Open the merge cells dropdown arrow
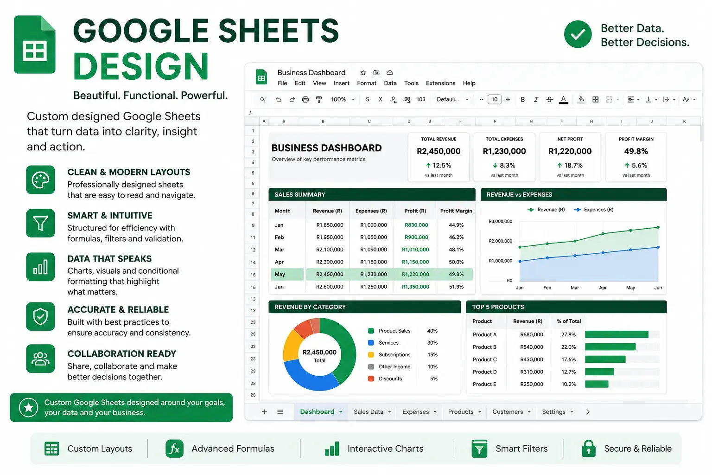This screenshot has width=712, height=475. tap(617, 99)
